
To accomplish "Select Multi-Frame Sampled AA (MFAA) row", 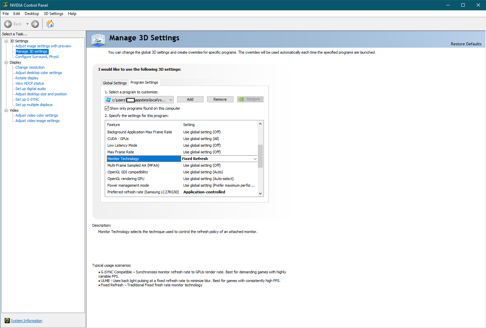I will [181, 165].
